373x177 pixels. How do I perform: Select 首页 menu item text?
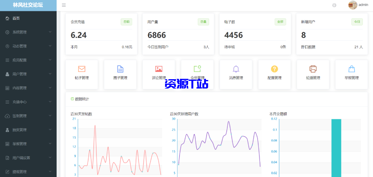16,18
